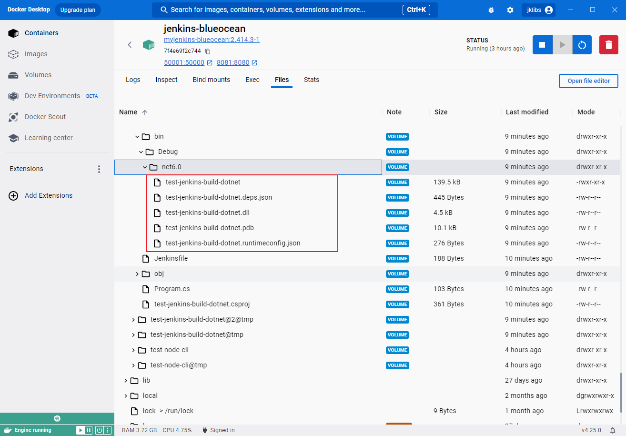This screenshot has height=436, width=626.
Task: Expand the test-jenkins-build-dotnet@2@tmp folder
Action: [133, 320]
